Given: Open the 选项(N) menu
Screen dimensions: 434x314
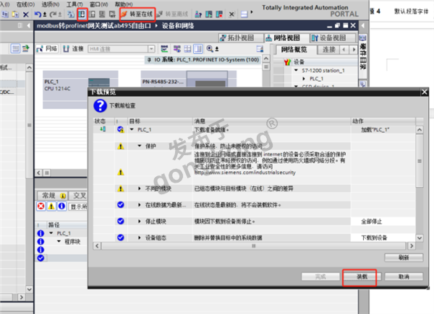Looking at the screenshot, I should 51,4.
